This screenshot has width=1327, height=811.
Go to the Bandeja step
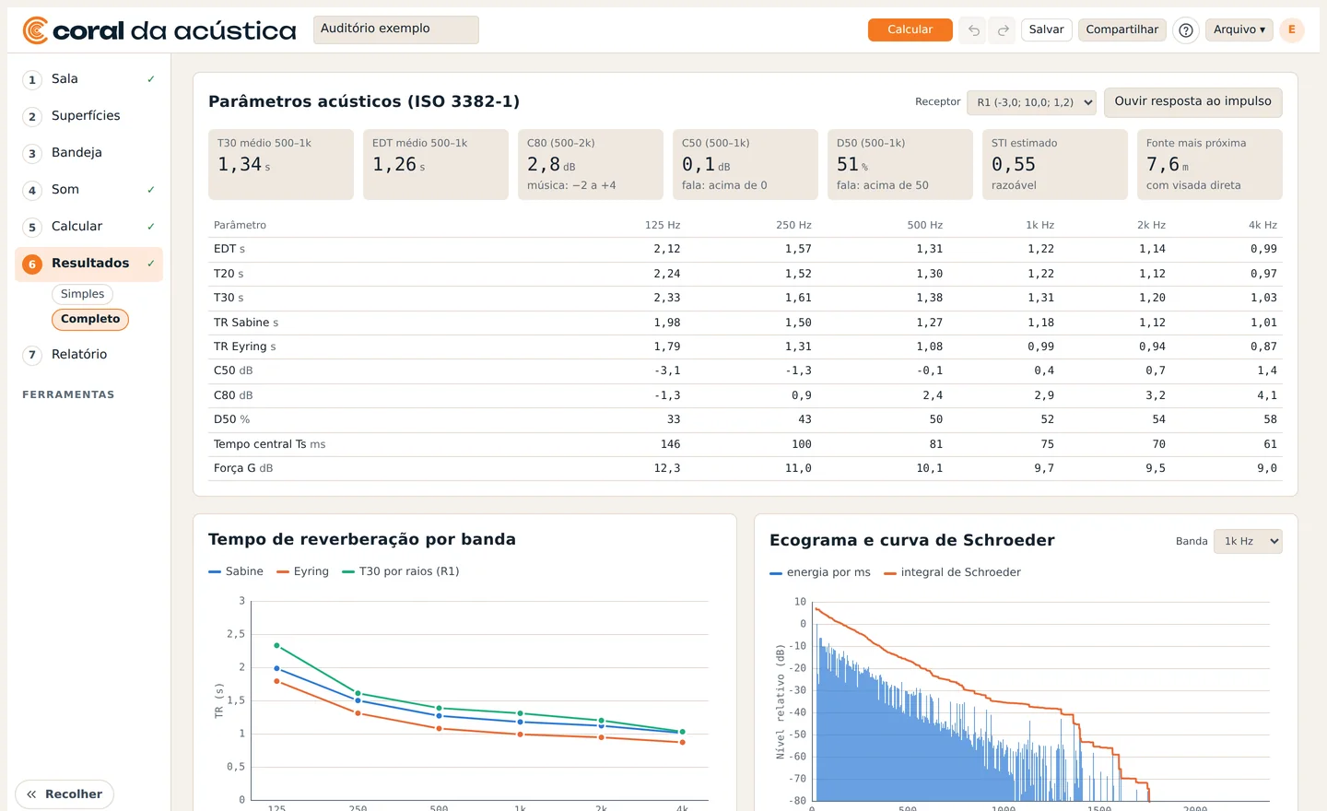[x=89, y=153]
